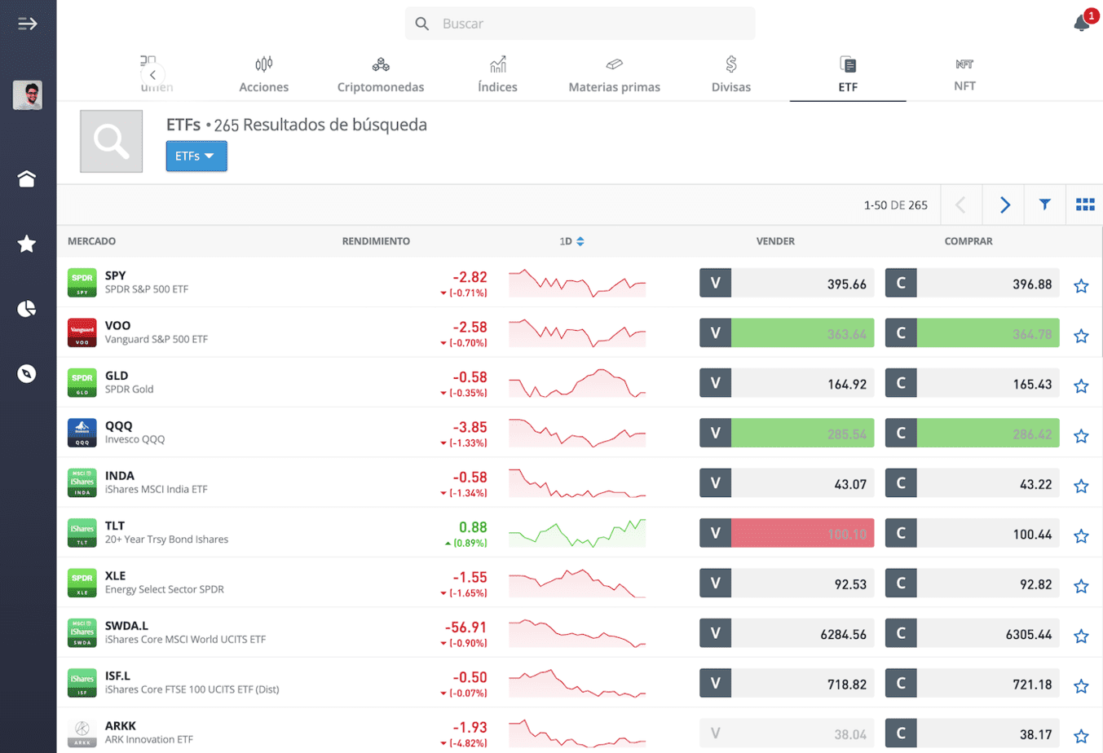Open the user profile avatar
The image size is (1103, 753).
[28, 95]
